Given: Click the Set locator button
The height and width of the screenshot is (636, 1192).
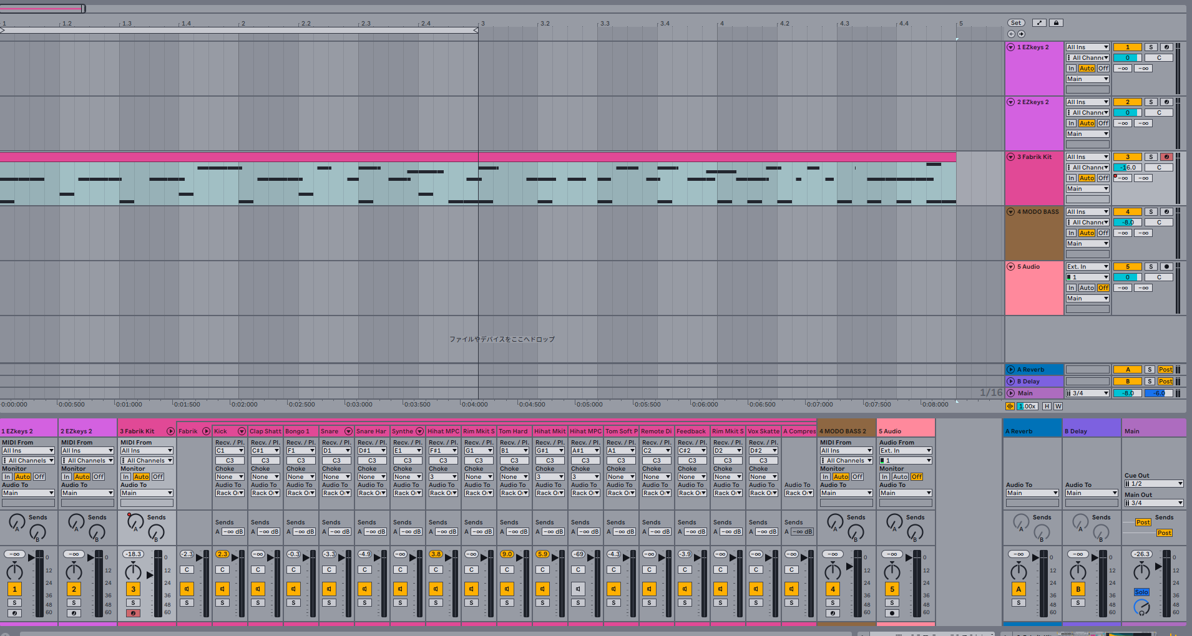Looking at the screenshot, I should 1016,23.
